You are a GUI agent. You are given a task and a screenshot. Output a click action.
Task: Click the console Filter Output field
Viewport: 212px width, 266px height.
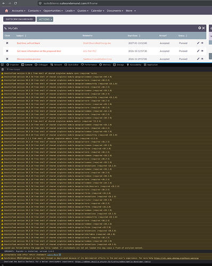(14, 69)
